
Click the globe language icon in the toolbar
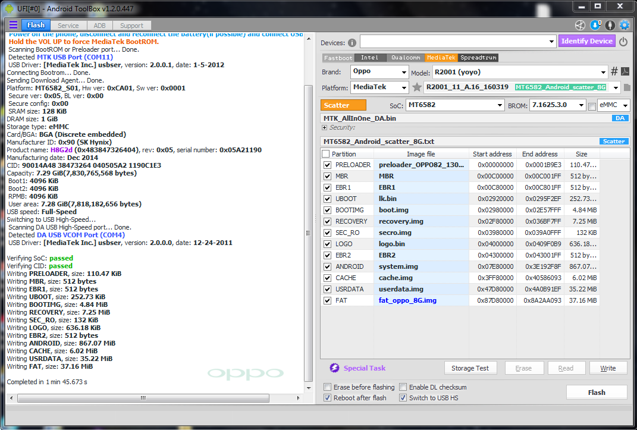(x=580, y=25)
